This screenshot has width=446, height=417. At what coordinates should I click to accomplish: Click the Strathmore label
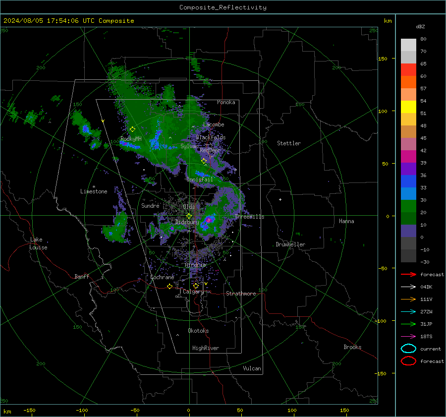[241, 294]
